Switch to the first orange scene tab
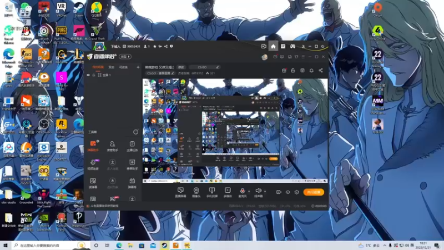 point(98,67)
